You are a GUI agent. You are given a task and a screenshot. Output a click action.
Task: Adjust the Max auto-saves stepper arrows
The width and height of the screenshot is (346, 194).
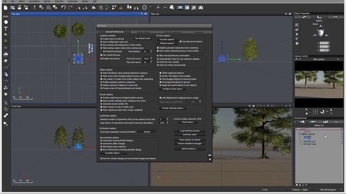point(151,63)
